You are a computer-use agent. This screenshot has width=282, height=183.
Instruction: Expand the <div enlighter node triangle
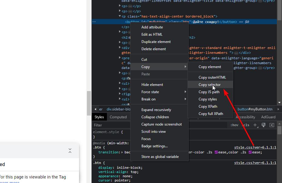[120, 47]
